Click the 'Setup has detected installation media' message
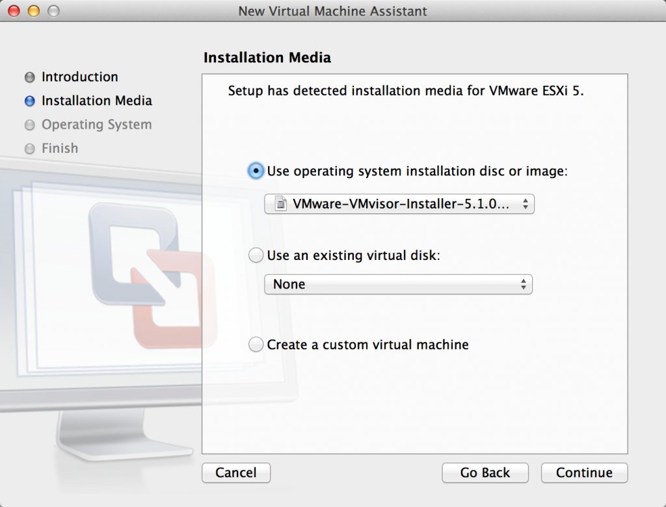This screenshot has width=666, height=507. pyautogui.click(x=406, y=91)
